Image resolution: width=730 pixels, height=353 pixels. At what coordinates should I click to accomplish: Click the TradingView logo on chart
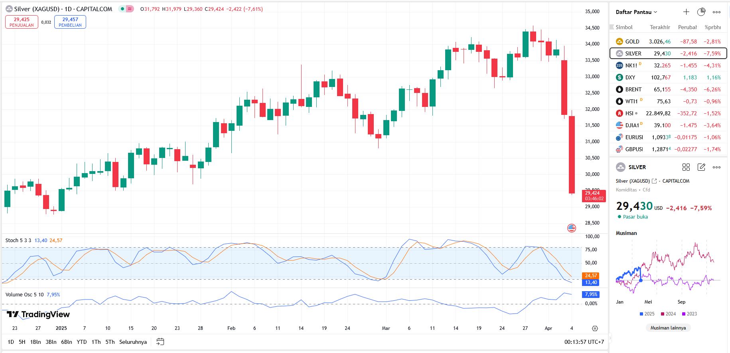[38, 314]
